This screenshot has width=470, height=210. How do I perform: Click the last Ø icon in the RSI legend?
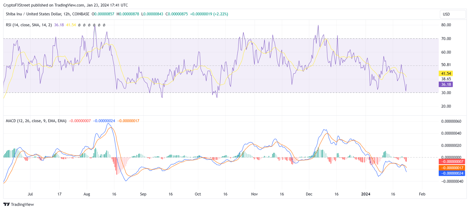104,25
